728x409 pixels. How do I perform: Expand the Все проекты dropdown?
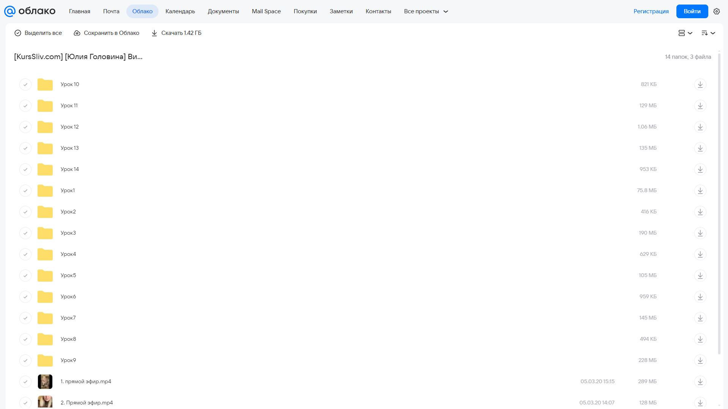point(426,11)
